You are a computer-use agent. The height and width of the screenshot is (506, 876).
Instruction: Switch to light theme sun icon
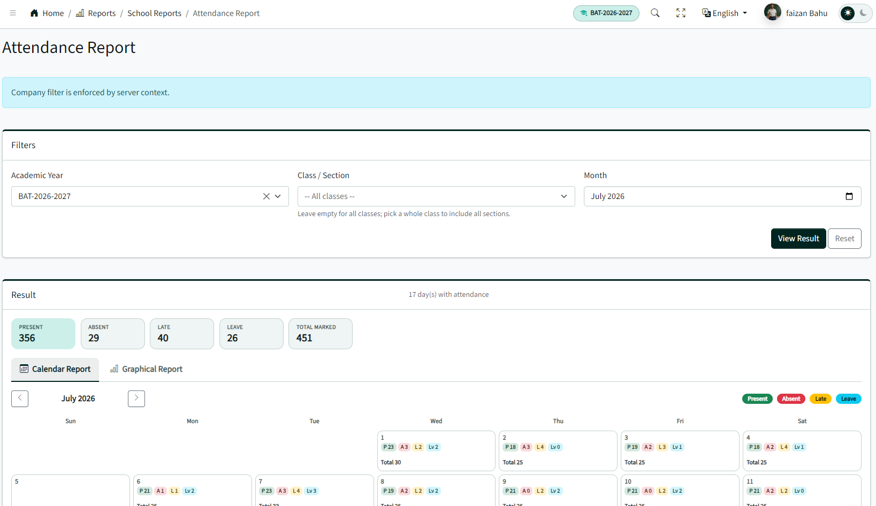[848, 13]
